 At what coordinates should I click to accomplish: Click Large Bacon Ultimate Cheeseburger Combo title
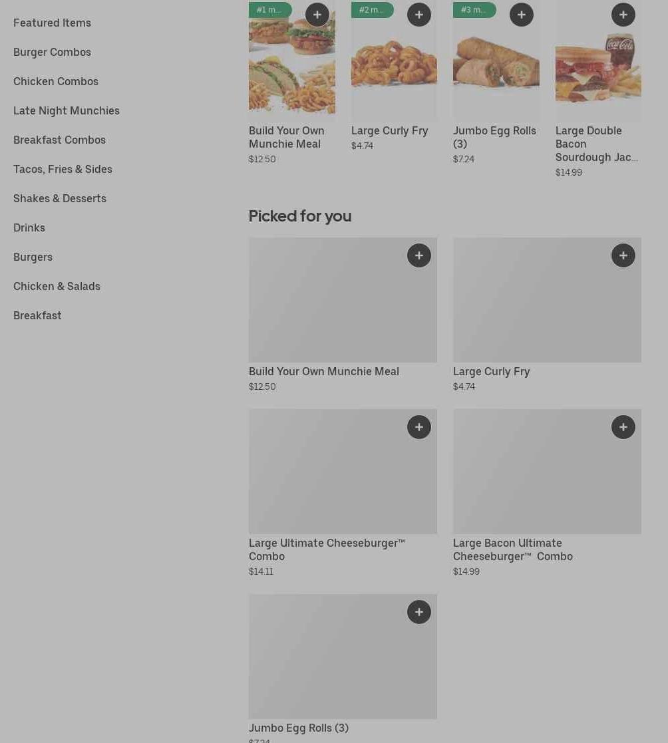tap(512, 549)
